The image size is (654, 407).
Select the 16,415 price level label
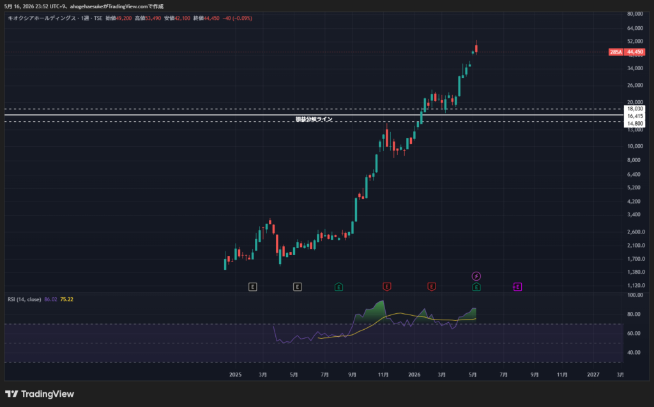[x=635, y=116]
